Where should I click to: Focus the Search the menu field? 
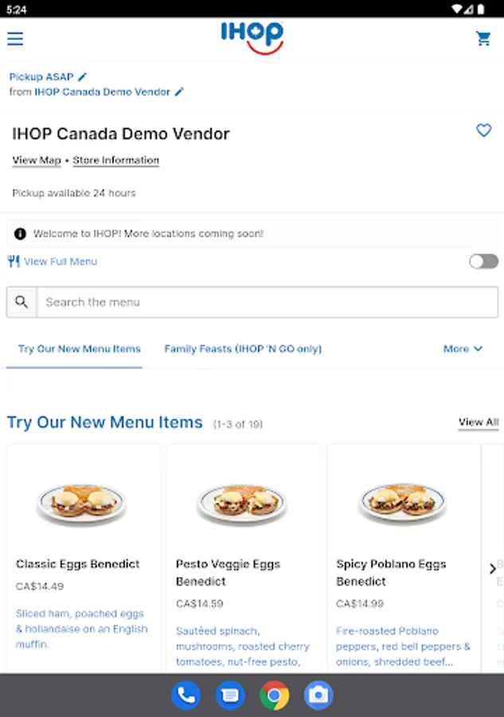267,302
